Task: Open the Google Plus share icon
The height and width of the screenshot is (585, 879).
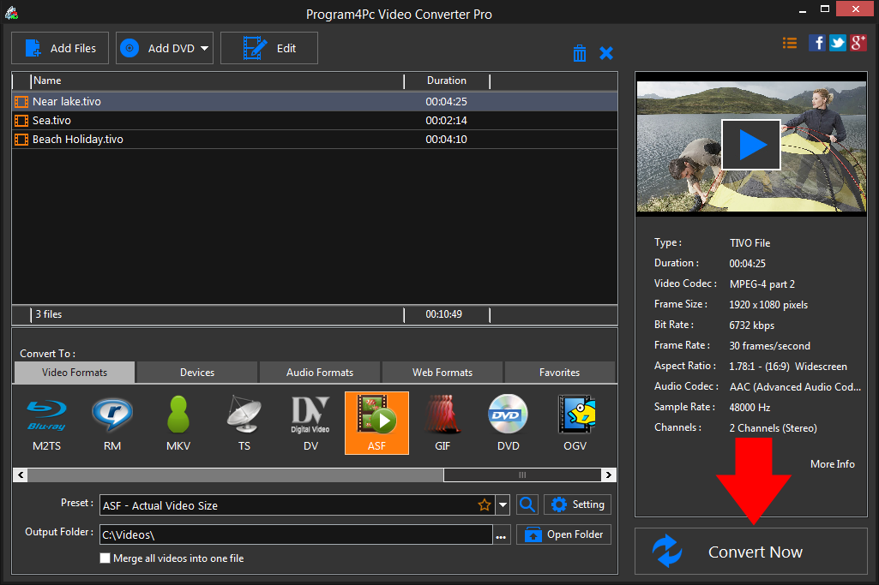Action: [858, 43]
